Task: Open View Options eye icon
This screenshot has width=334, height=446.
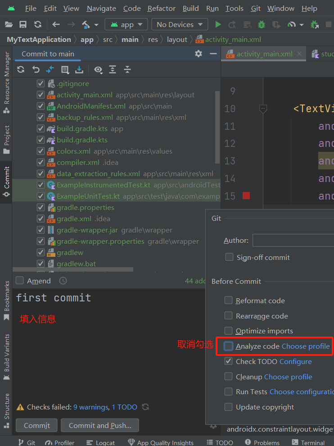Action: (98, 70)
